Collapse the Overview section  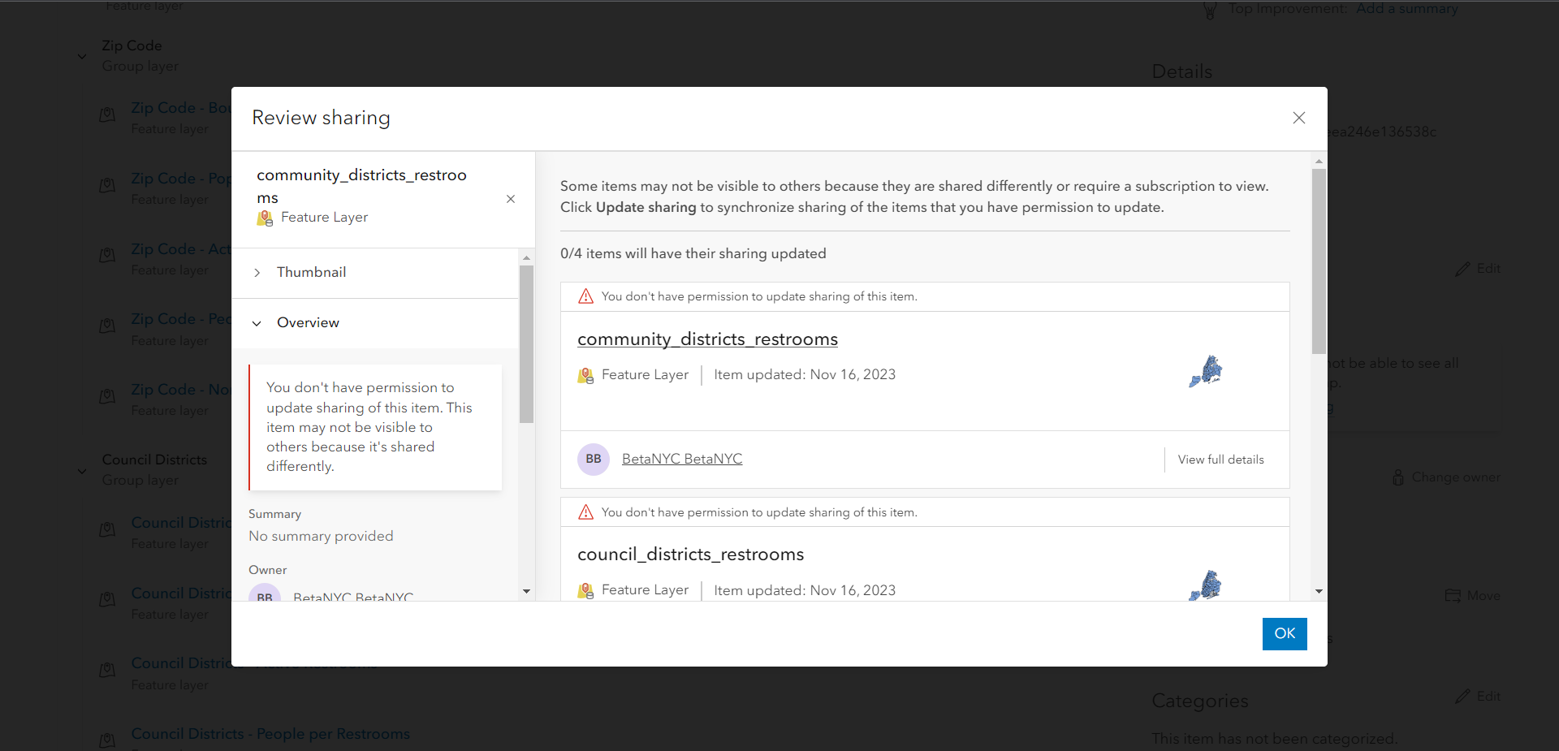257,322
